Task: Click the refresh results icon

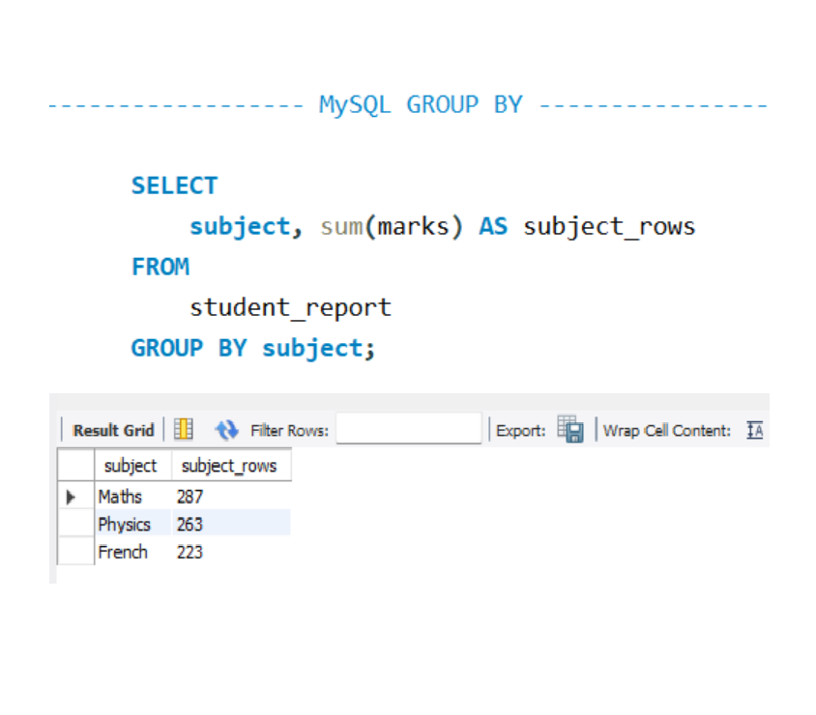Action: point(226,430)
